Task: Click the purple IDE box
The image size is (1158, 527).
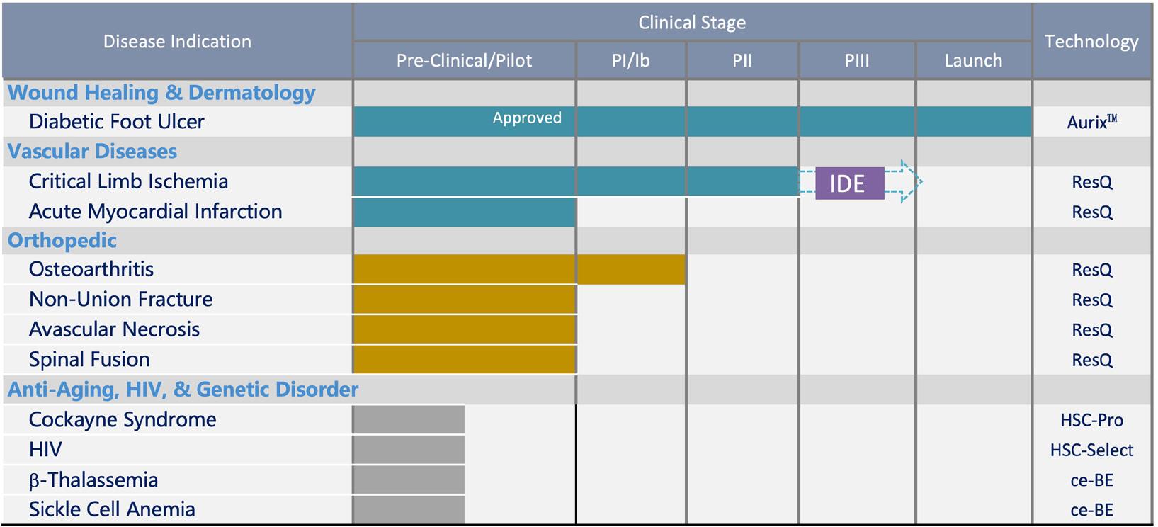Action: pyautogui.click(x=849, y=183)
